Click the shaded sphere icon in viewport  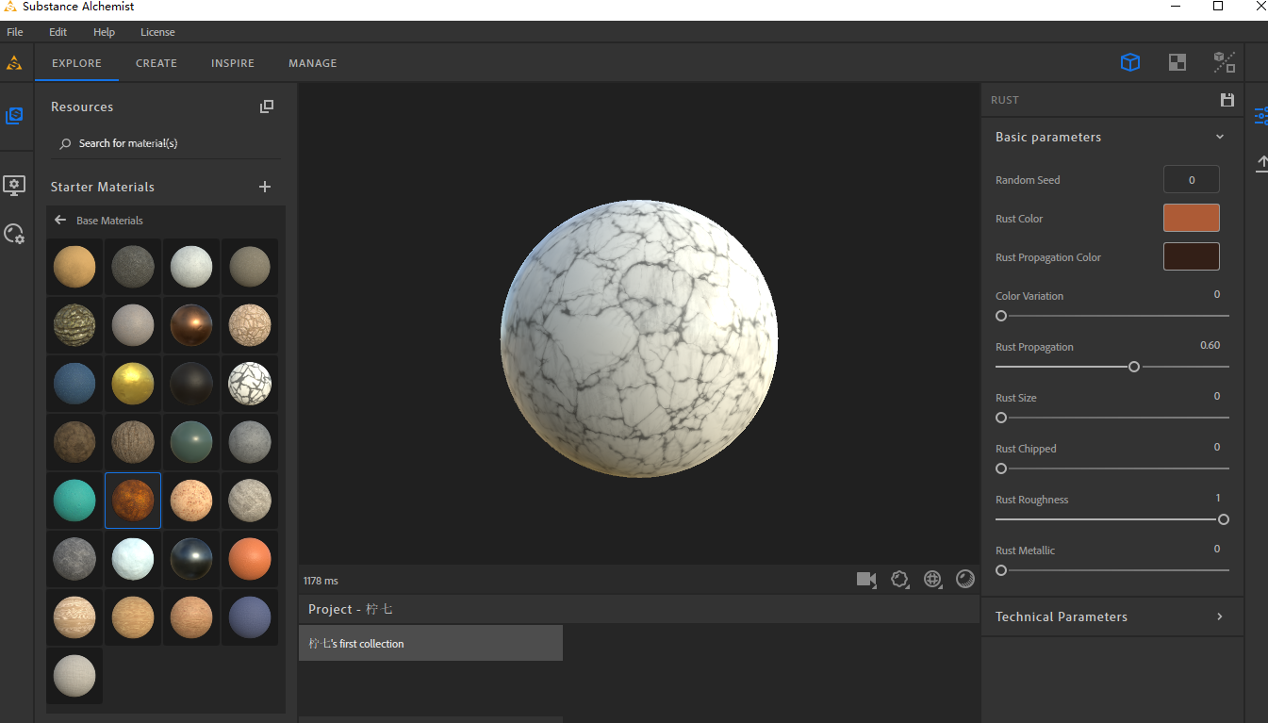point(965,579)
